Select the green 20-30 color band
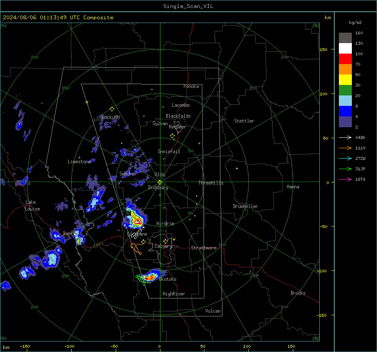 tap(345, 90)
